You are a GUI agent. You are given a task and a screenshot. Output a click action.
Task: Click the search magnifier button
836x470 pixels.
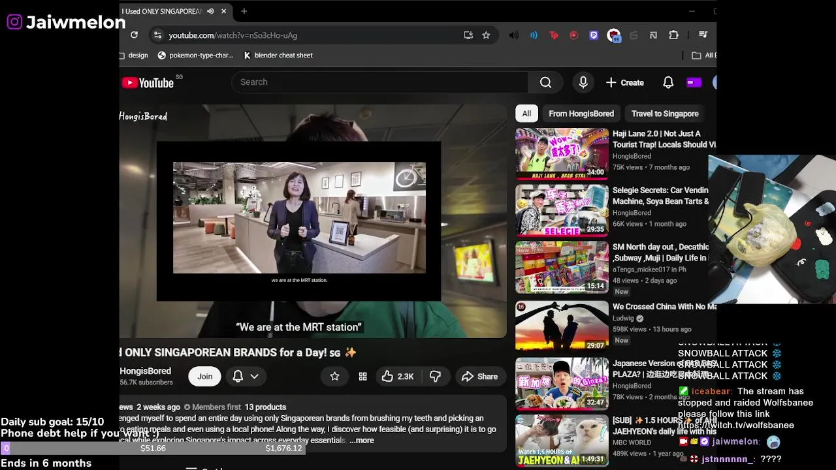click(545, 82)
